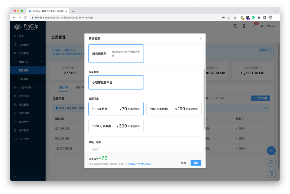Open notifications via the bell icon

pos(253,26)
